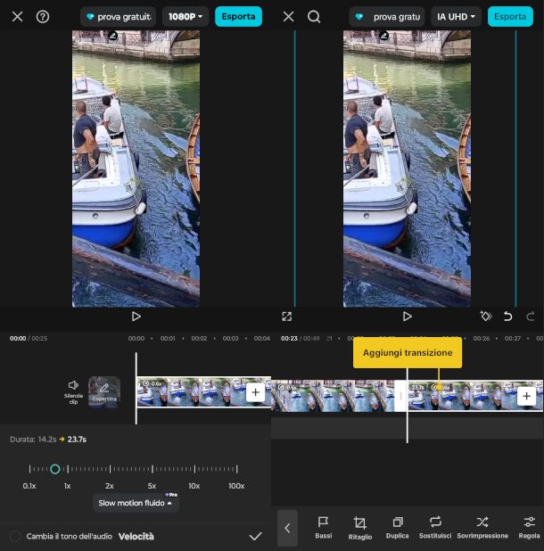This screenshot has height=551, width=544.
Task: Go back with left chevron button
Action: point(287,528)
